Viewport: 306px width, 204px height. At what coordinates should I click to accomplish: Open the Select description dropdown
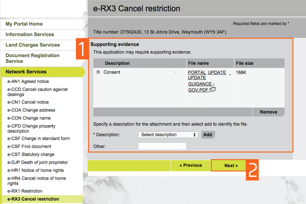point(168,135)
